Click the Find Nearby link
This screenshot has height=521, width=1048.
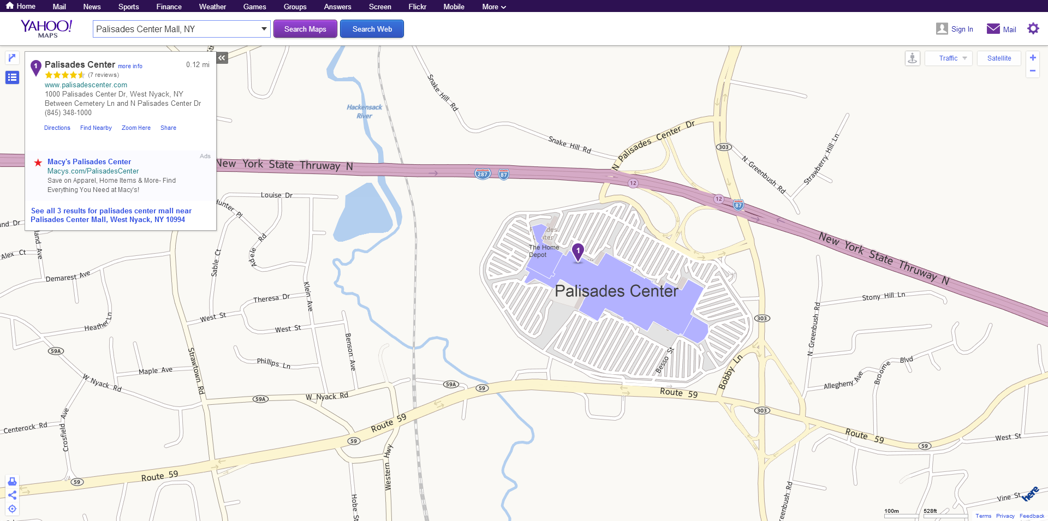(x=96, y=128)
